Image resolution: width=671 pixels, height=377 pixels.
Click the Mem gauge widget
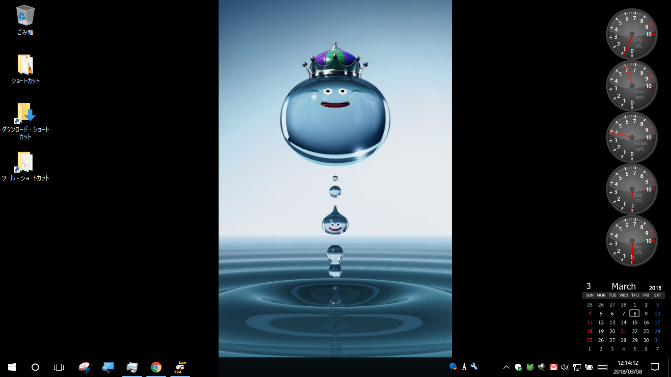(632, 86)
